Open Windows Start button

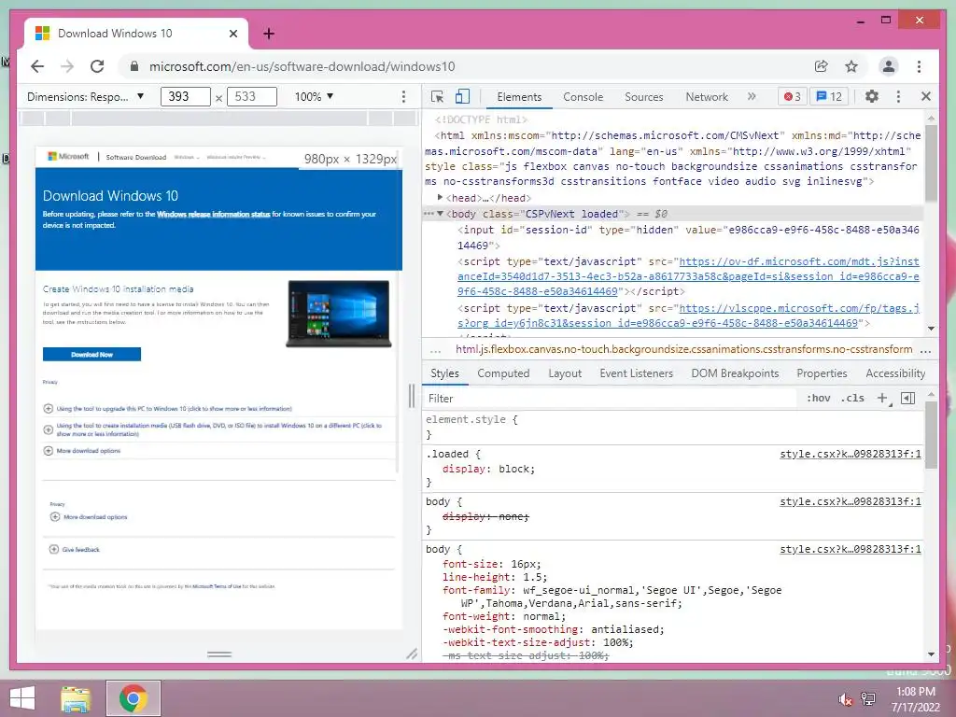pos(22,698)
